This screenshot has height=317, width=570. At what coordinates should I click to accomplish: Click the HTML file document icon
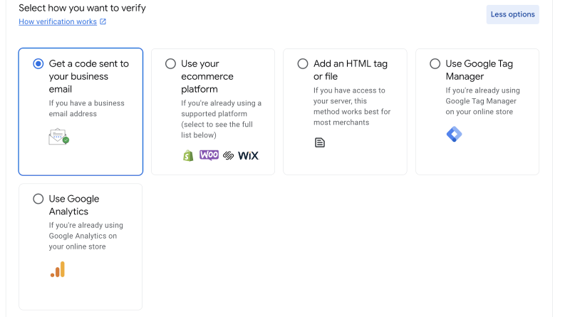320,142
